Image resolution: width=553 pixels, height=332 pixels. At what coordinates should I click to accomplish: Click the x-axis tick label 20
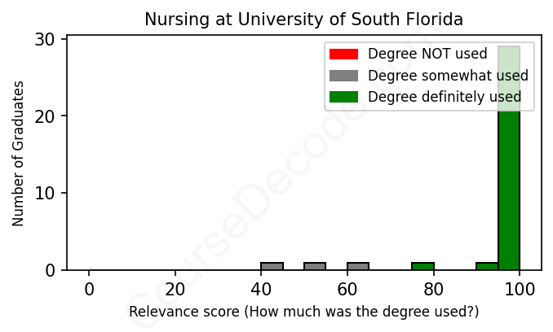tap(175, 289)
